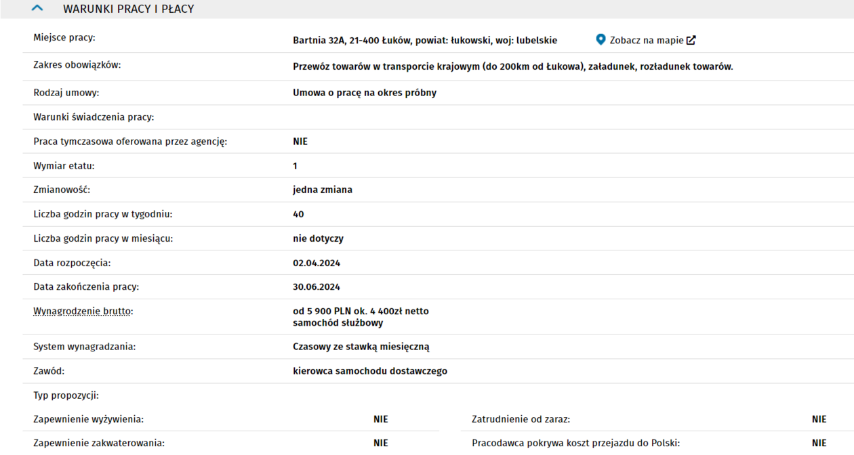Collapse the Warunki pracy i płacy section chevron
The image size is (854, 455).
pyautogui.click(x=37, y=9)
